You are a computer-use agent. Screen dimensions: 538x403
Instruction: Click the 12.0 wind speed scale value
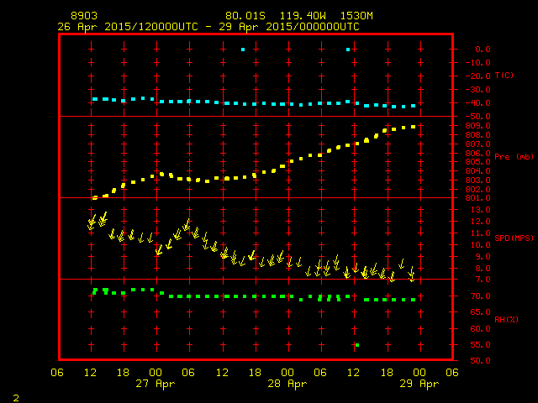pyautogui.click(x=480, y=222)
